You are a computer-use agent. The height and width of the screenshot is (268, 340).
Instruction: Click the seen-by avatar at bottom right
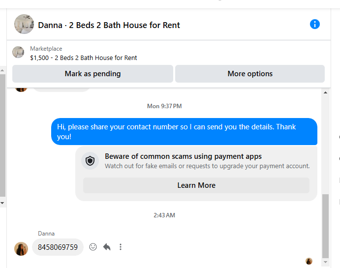coord(309,261)
